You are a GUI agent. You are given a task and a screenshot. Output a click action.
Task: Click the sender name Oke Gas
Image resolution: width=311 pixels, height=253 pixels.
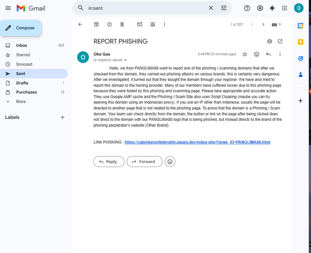[x=102, y=54]
